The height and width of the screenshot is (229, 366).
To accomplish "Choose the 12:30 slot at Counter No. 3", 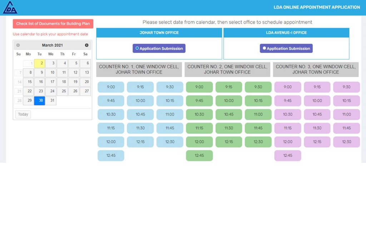I will (x=346, y=142).
